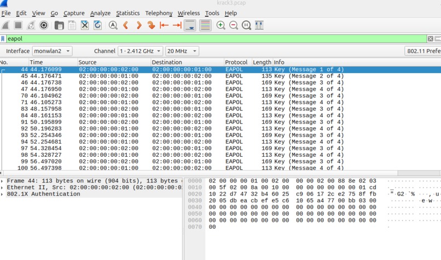The height and width of the screenshot is (260, 441).
Task: Open the 20 MHz width dropdown
Action: point(182,51)
